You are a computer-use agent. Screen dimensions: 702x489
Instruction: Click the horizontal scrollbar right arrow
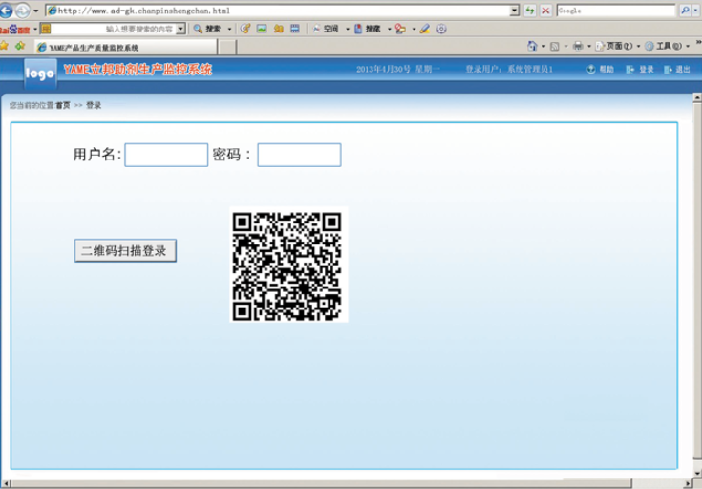coord(688,484)
